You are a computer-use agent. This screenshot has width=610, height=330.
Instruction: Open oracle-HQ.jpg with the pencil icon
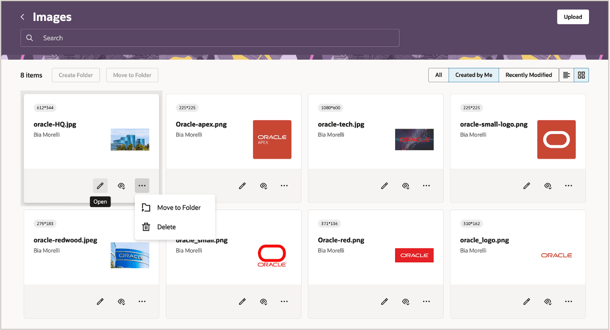point(100,186)
